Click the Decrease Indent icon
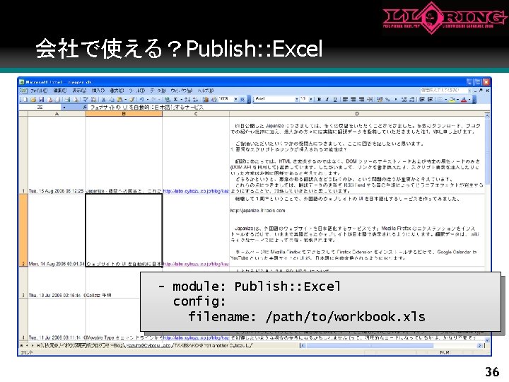 click(421, 100)
